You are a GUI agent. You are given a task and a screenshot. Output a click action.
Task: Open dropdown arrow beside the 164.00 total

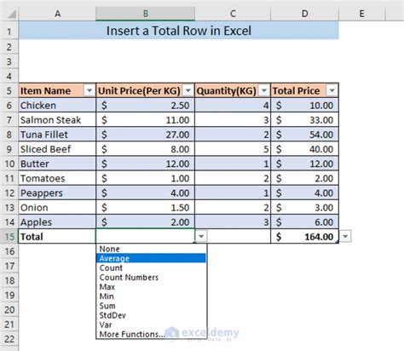[345, 236]
